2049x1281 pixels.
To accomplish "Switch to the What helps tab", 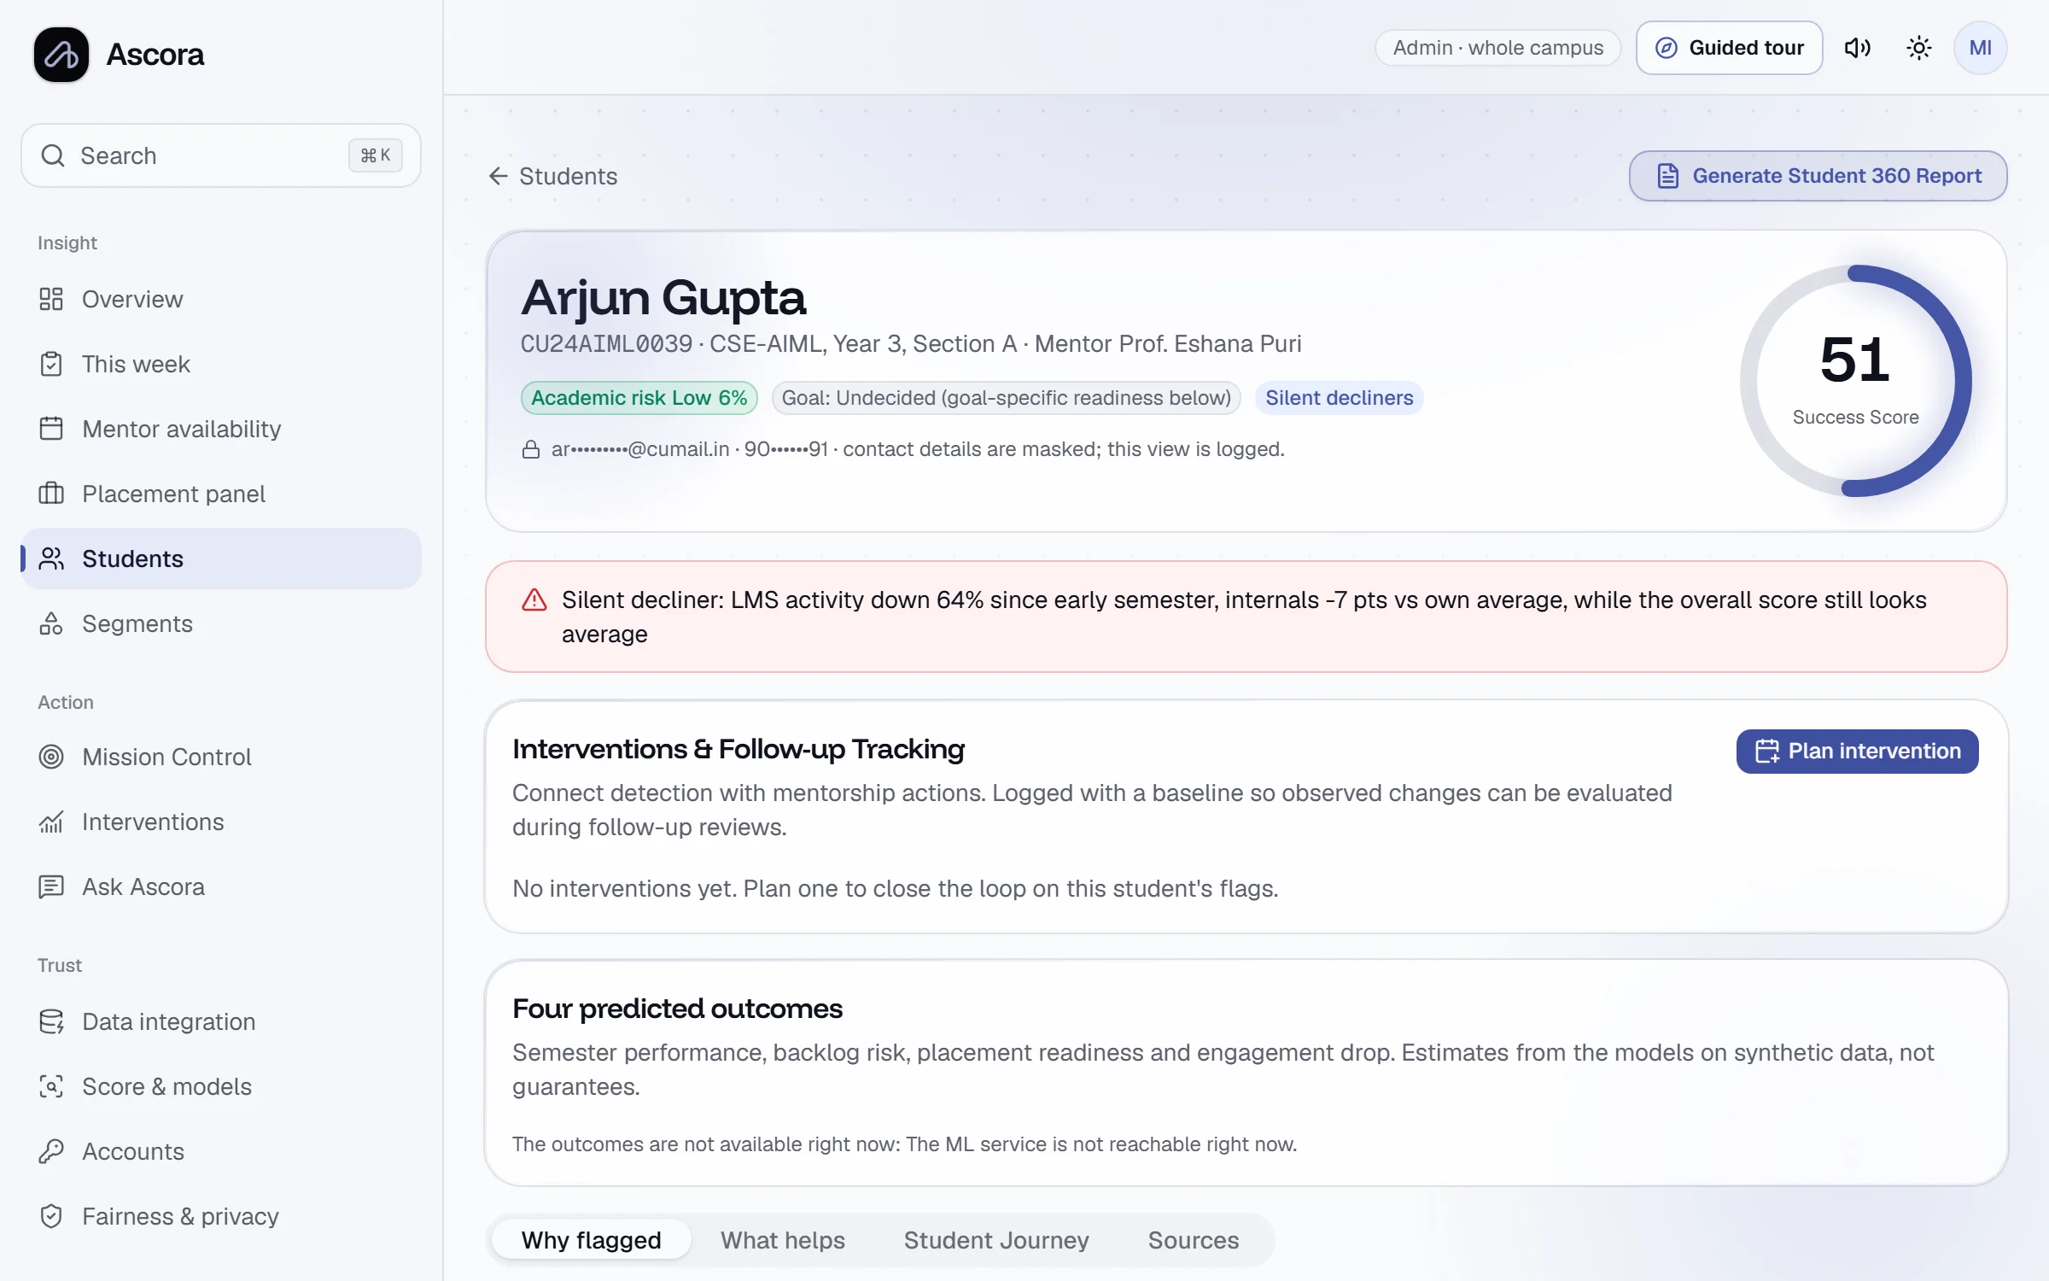I will tap(782, 1240).
